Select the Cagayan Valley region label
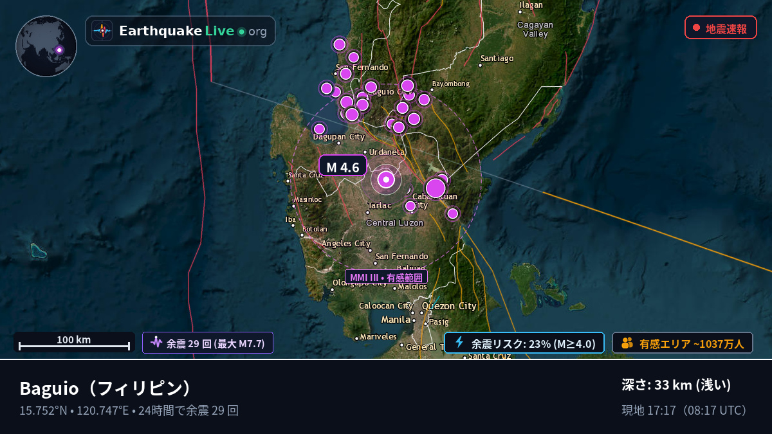 pos(535,29)
